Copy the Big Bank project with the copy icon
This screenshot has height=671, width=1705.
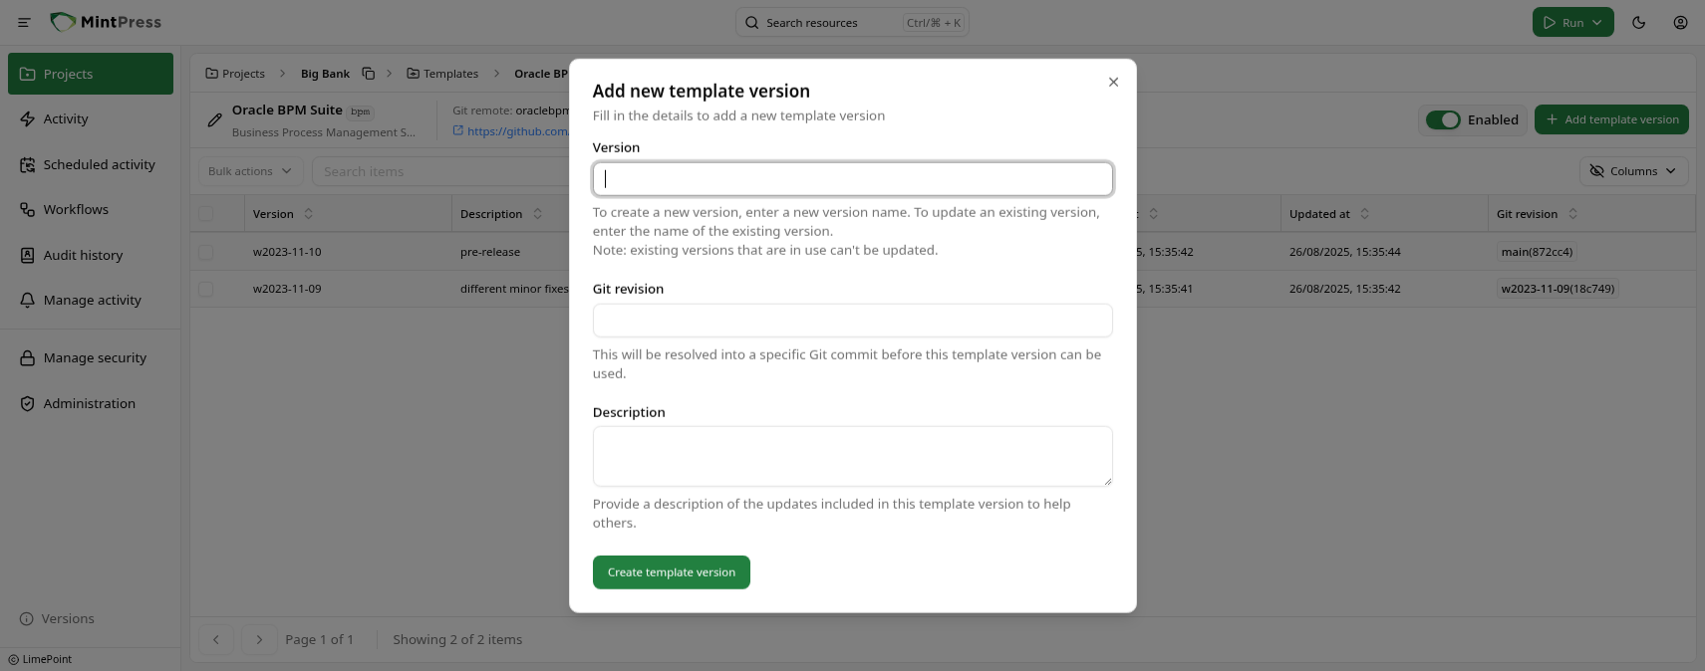(x=369, y=74)
